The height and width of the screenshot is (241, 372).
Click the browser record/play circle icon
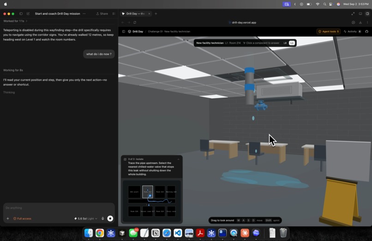coord(353,23)
